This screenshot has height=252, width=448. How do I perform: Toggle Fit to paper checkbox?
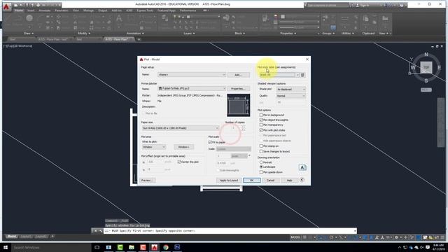(210, 142)
